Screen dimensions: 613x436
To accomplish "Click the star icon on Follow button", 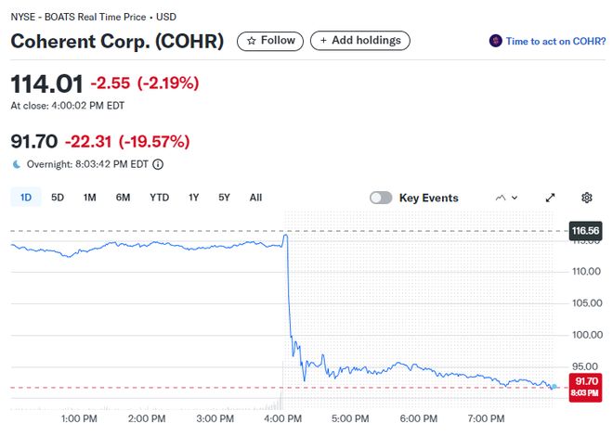I will point(251,41).
